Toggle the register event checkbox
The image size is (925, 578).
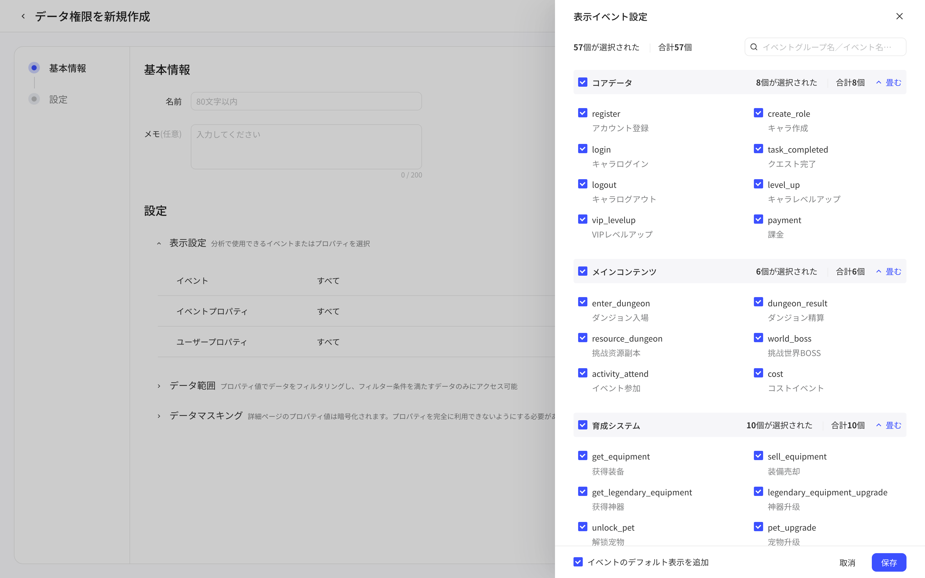[x=582, y=113]
